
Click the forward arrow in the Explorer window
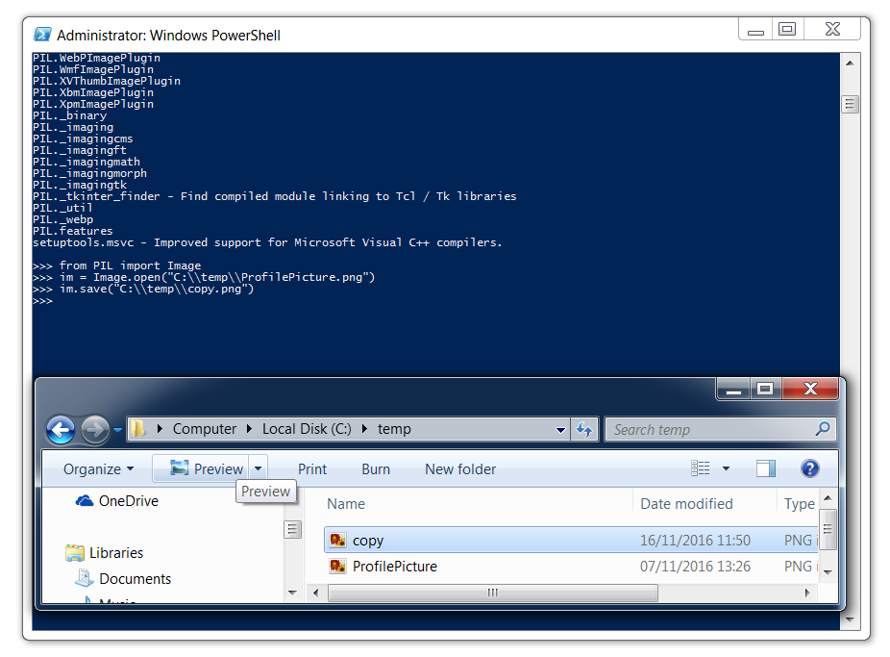tap(95, 430)
